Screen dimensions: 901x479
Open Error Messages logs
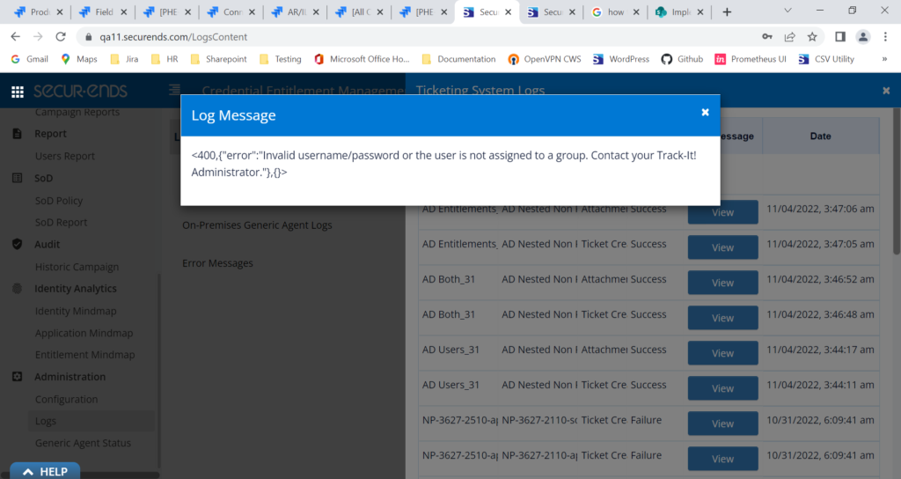[x=217, y=262]
